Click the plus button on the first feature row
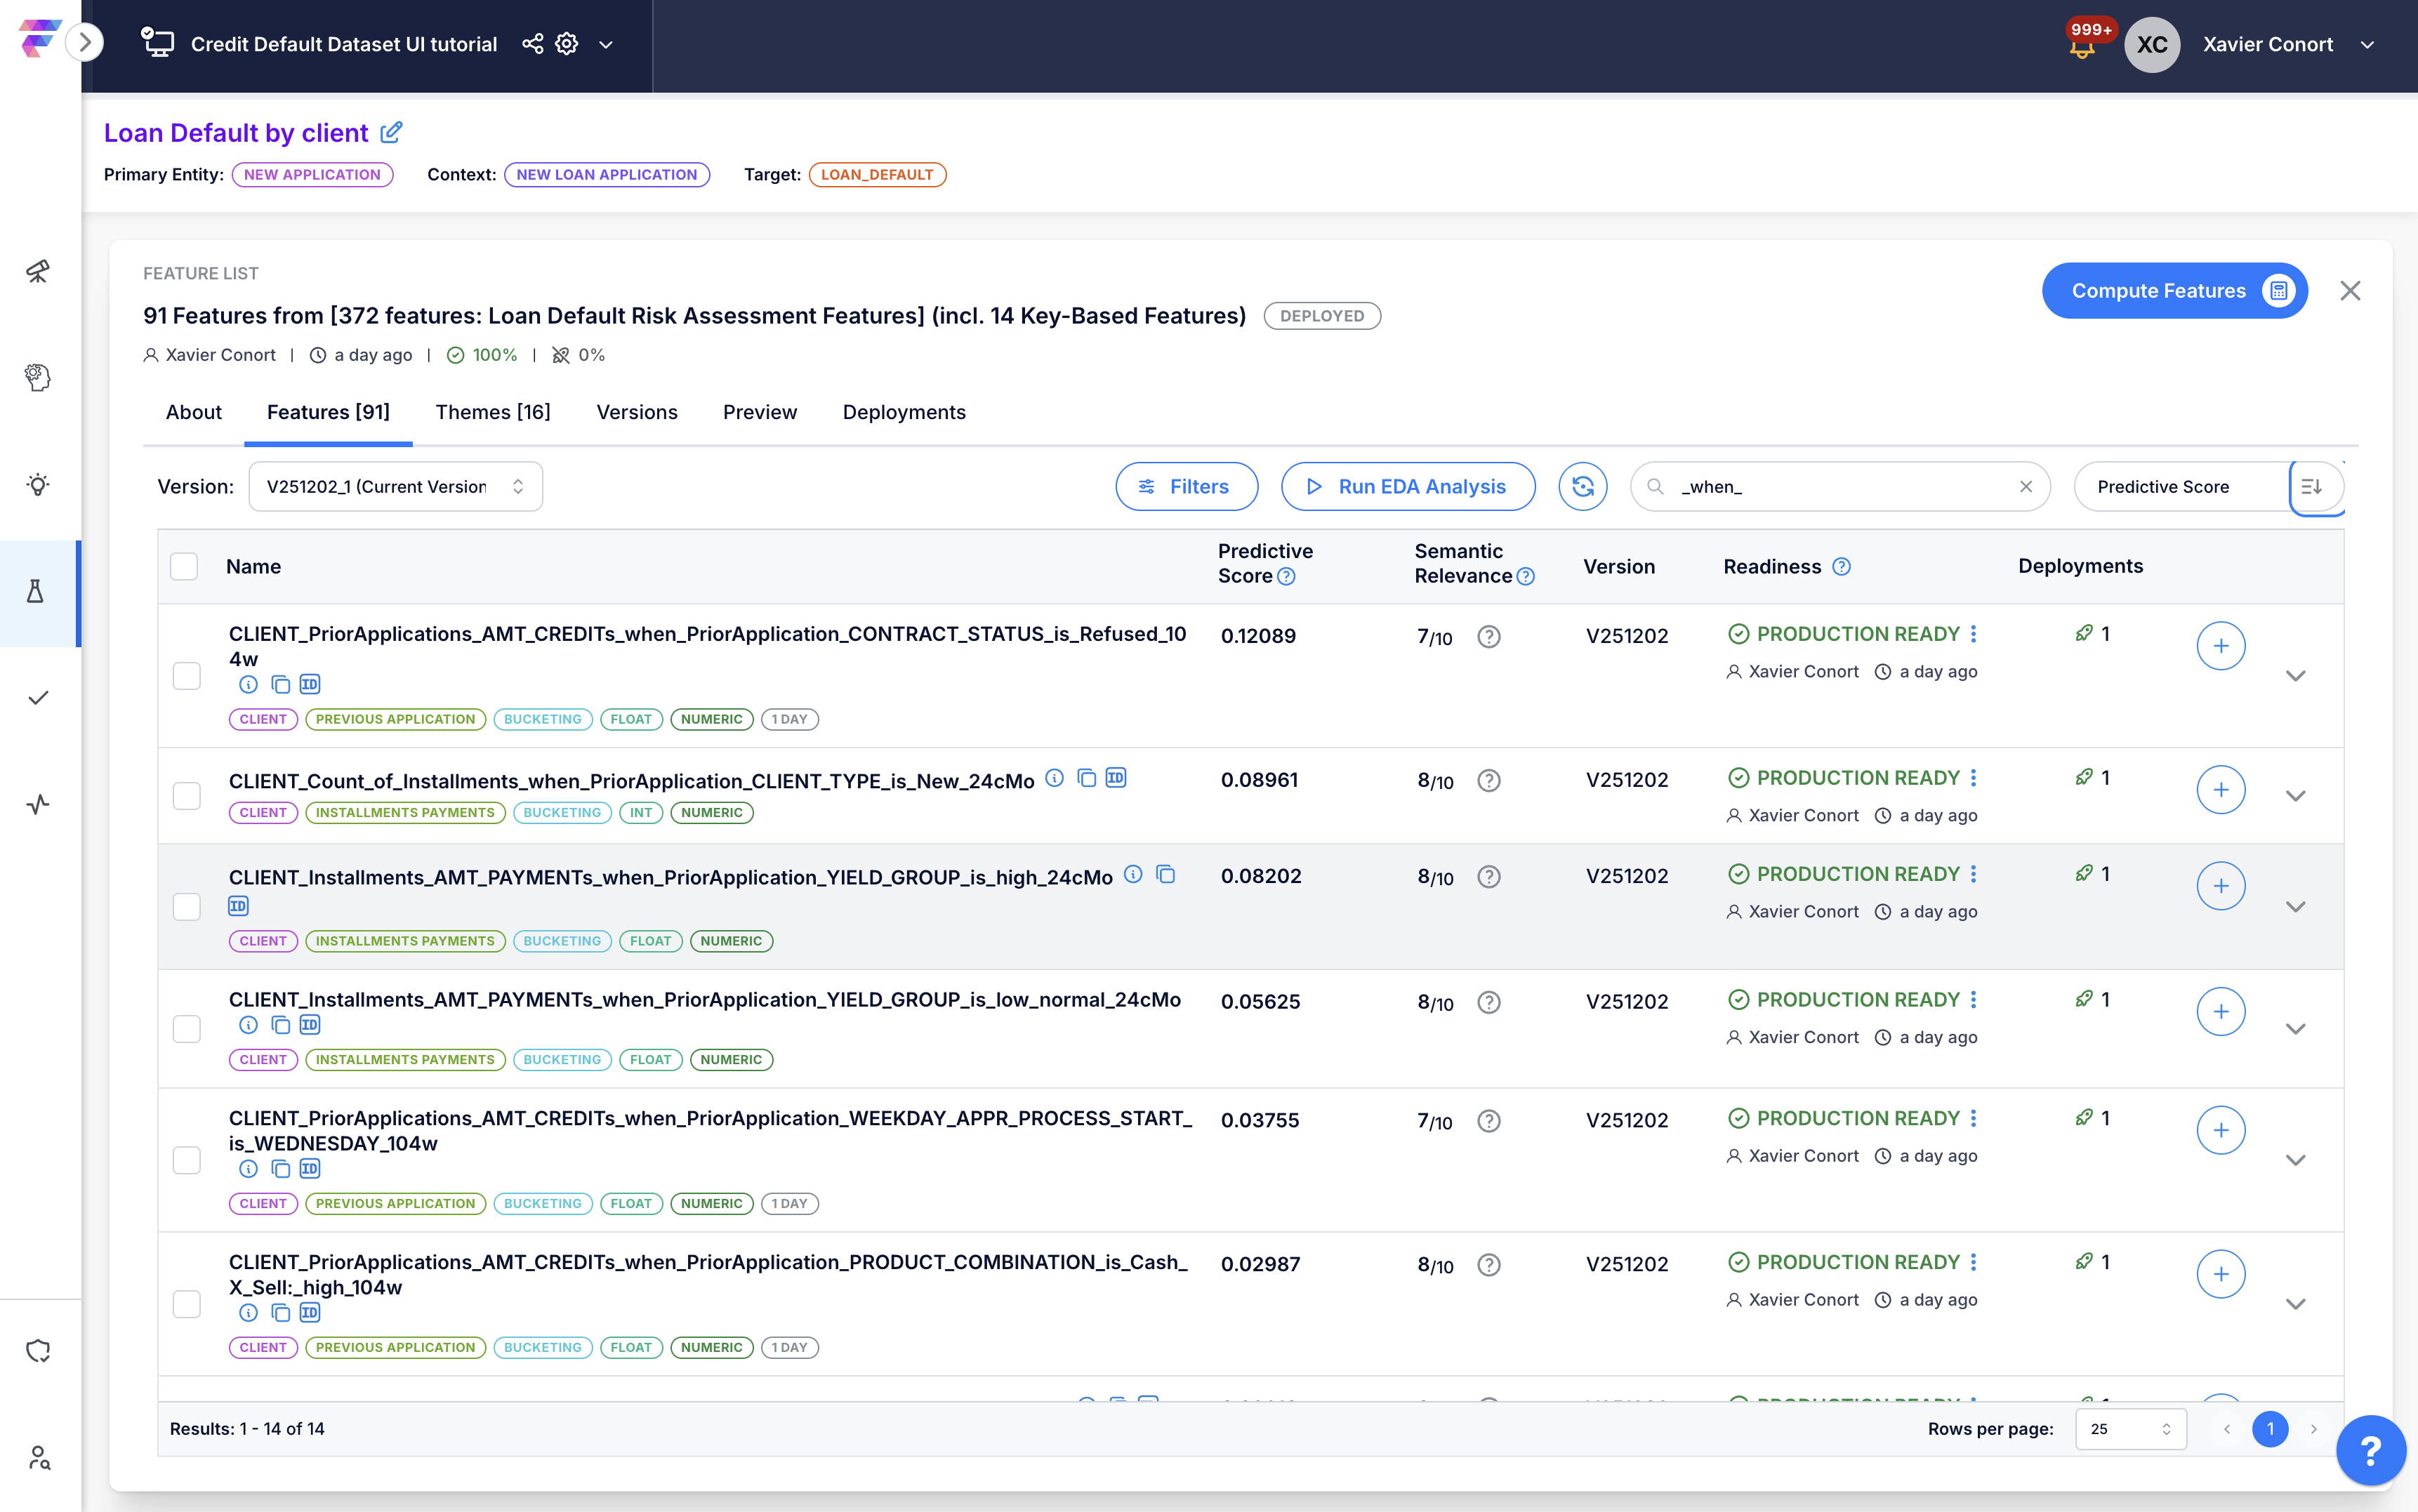 point(2220,646)
